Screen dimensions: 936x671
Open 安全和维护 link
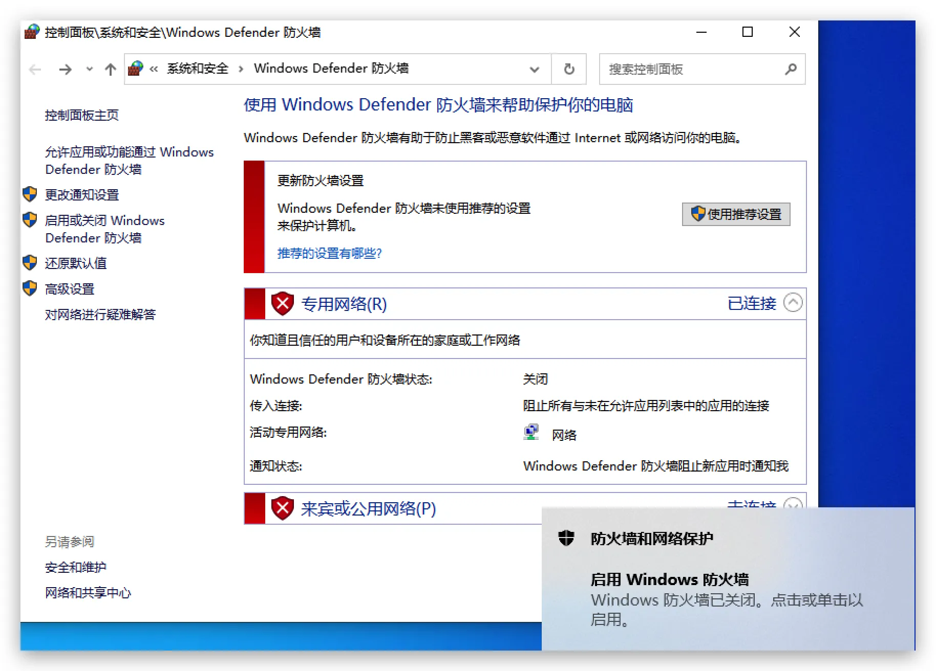click(76, 567)
